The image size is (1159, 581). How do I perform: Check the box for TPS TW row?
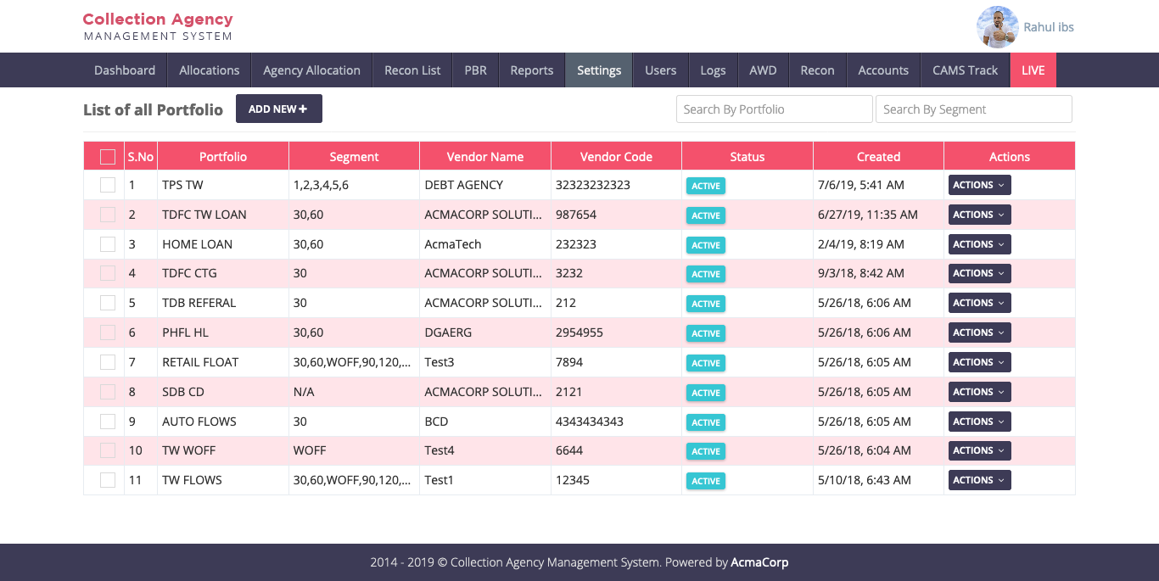tap(108, 185)
